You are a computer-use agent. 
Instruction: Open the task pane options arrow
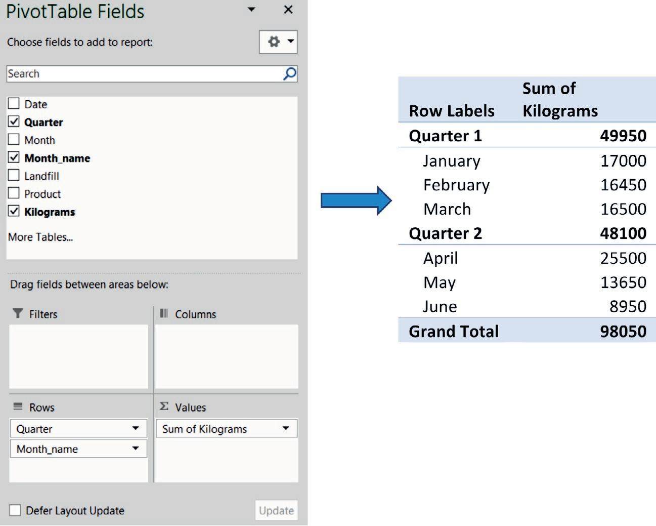point(251,10)
